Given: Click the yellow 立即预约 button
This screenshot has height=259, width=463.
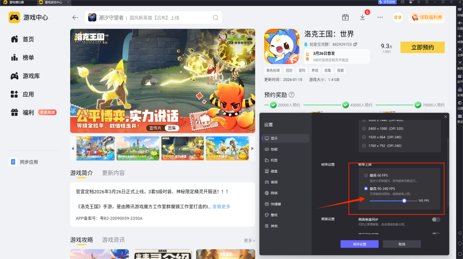Looking at the screenshot, I should tap(422, 47).
